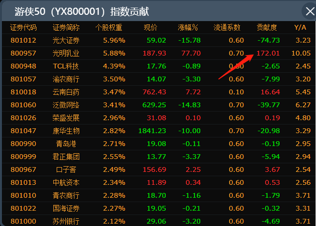316x226 pixels.
Task: Click 君正集团 stock name
Action: click(66, 157)
